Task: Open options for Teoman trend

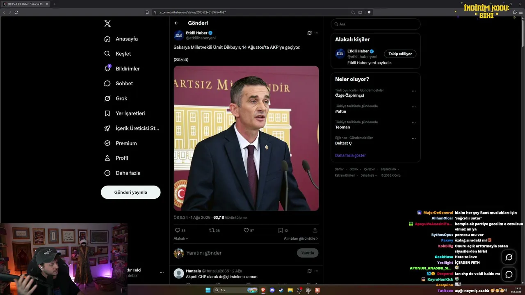Action: tap(413, 123)
